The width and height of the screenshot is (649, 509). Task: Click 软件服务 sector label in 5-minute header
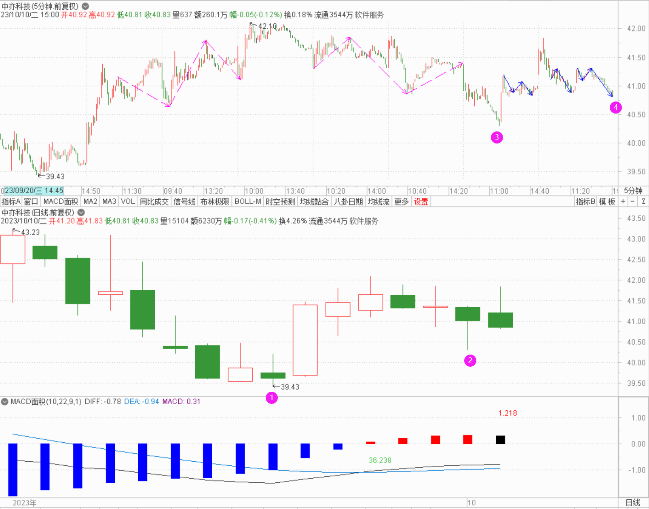pos(369,15)
